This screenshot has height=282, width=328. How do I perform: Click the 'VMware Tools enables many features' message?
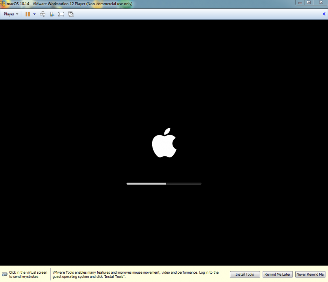coord(136,274)
